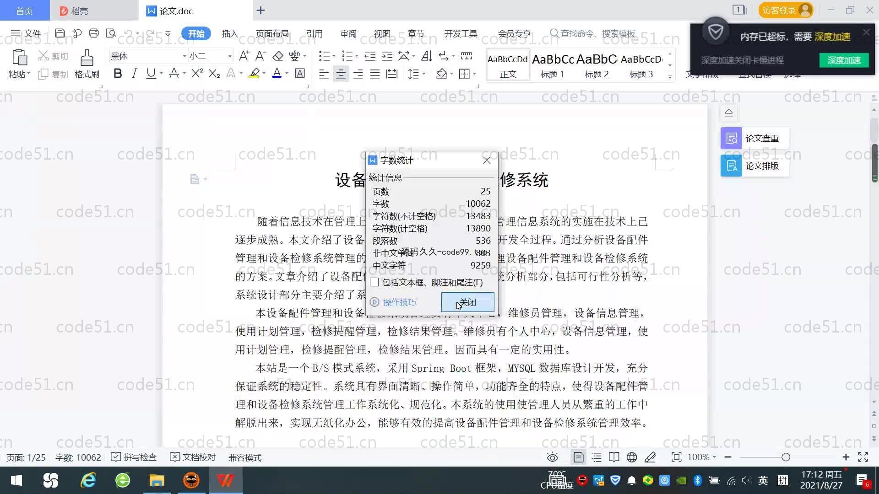Click 深度加速 green button

(844, 60)
